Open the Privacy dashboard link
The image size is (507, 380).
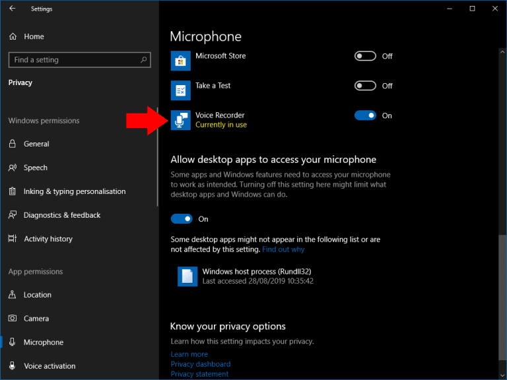[201, 364]
